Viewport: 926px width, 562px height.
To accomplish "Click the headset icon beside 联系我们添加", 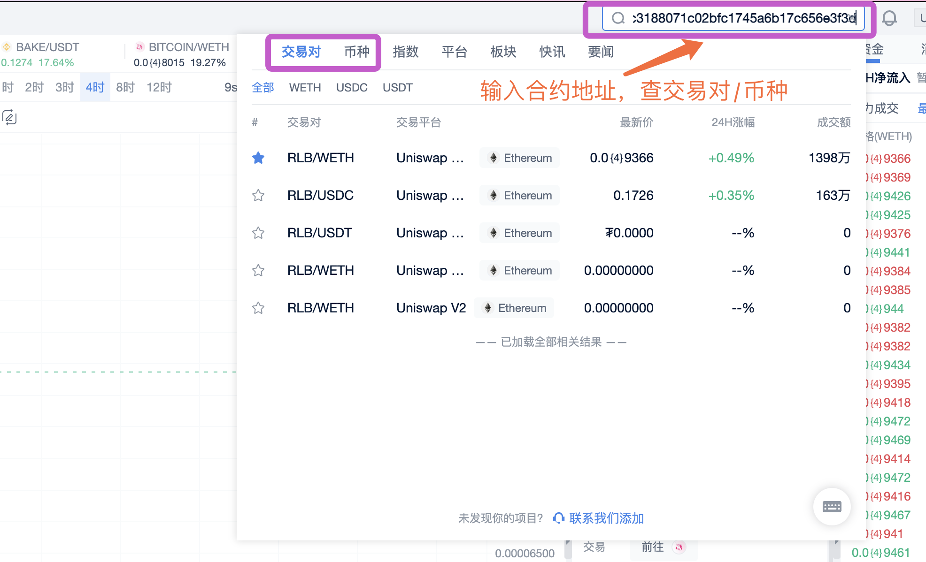I will (559, 518).
